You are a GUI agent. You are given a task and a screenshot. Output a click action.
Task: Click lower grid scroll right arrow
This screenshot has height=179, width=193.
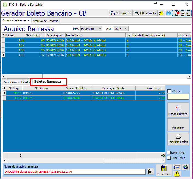click(163, 161)
